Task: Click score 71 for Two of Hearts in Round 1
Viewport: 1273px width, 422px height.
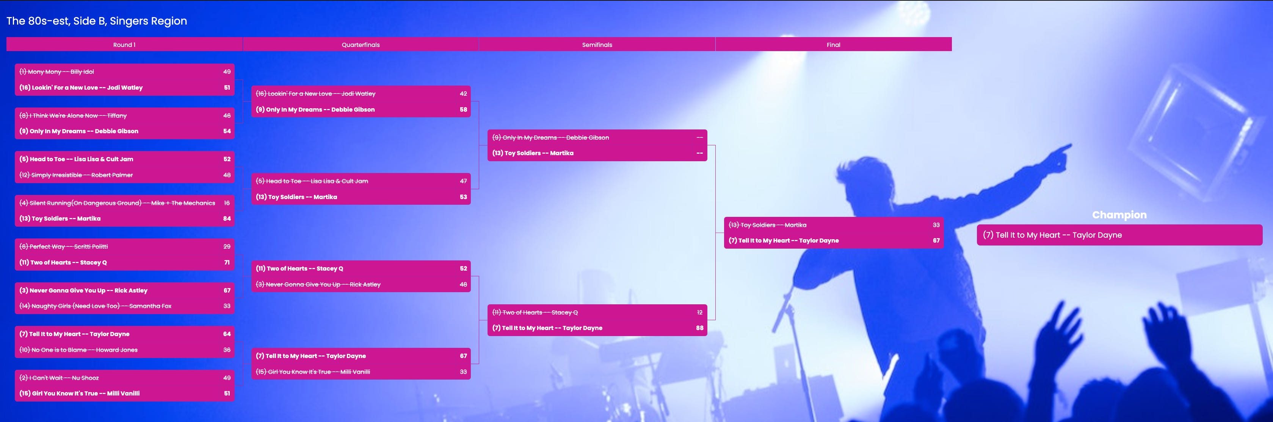Action: [227, 263]
